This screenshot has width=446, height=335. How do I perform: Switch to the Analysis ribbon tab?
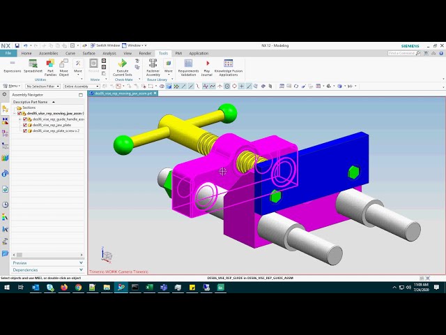109,53
